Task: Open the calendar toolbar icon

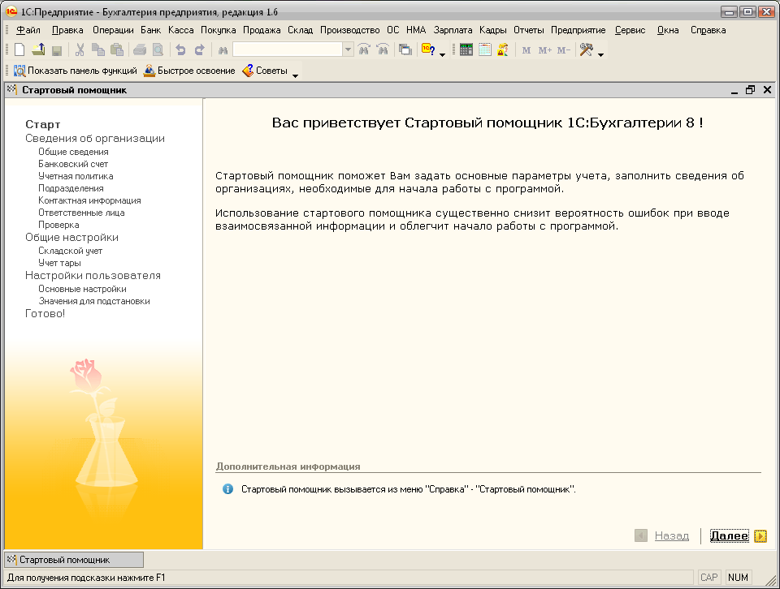Action: pos(484,49)
